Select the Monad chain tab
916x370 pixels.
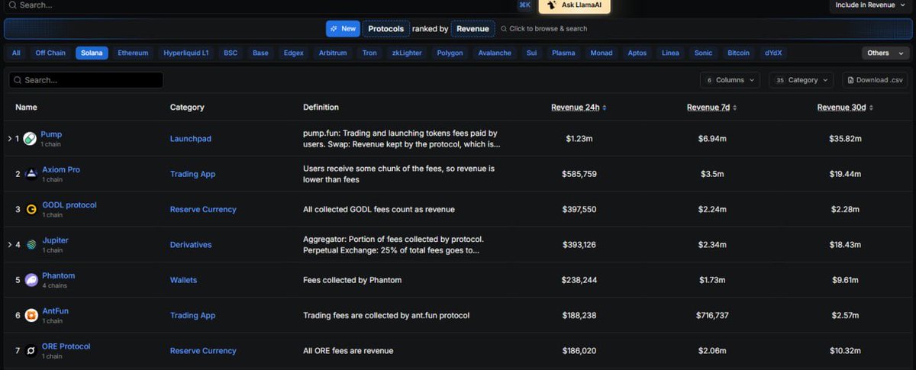pyautogui.click(x=602, y=53)
